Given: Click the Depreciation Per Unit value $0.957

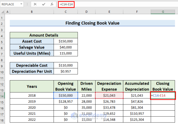Looking at the screenshot, I should click(66, 71).
